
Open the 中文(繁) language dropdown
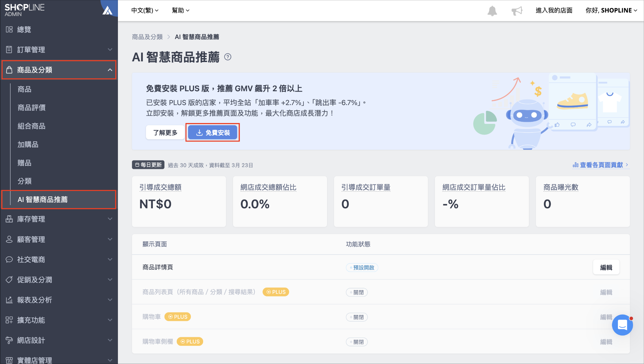[145, 10]
